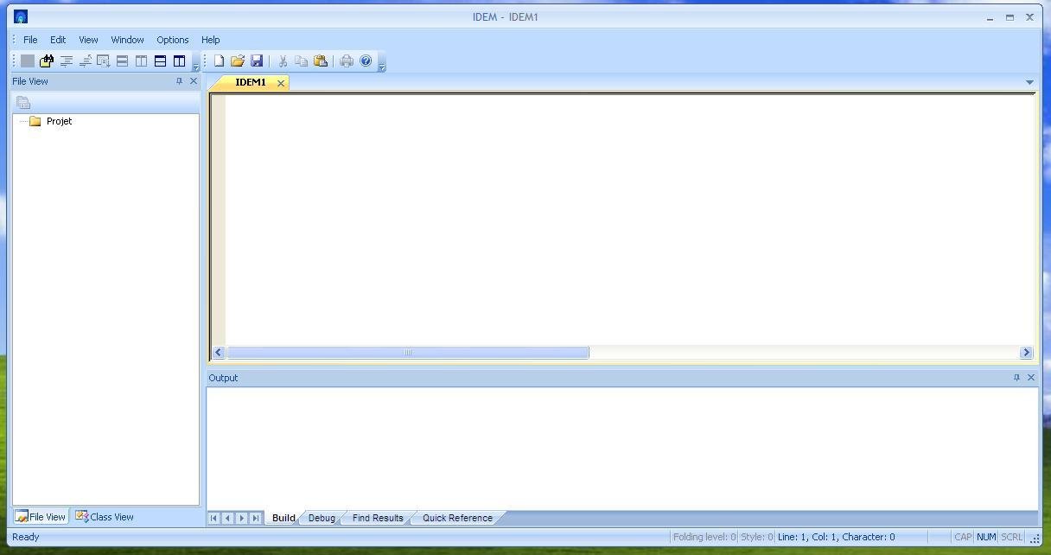Close the IDEM1 document tab
Image resolution: width=1051 pixels, height=555 pixels.
[x=280, y=82]
